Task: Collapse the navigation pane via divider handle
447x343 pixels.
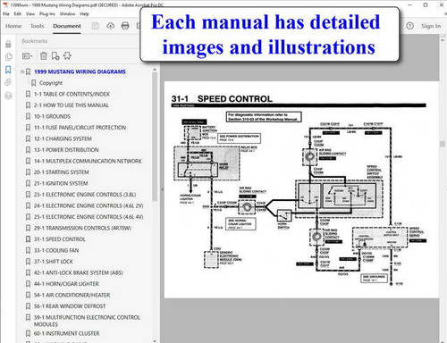Action: coord(162,189)
